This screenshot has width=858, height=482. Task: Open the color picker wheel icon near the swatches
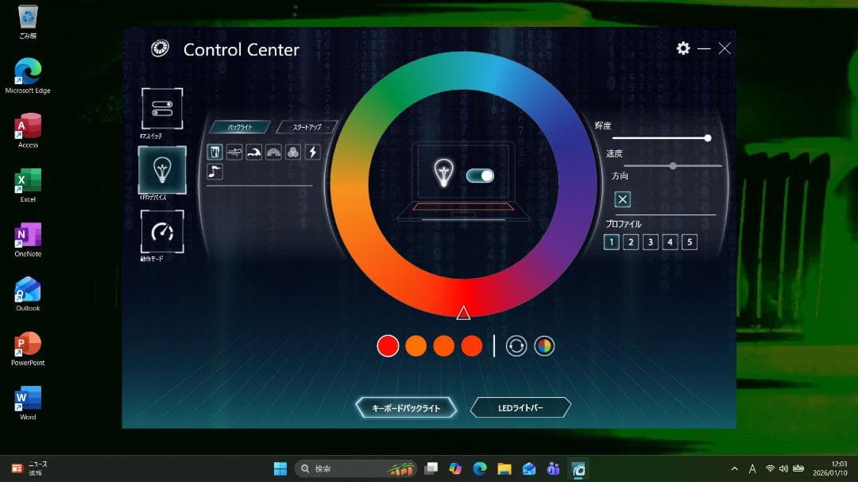[x=546, y=345]
